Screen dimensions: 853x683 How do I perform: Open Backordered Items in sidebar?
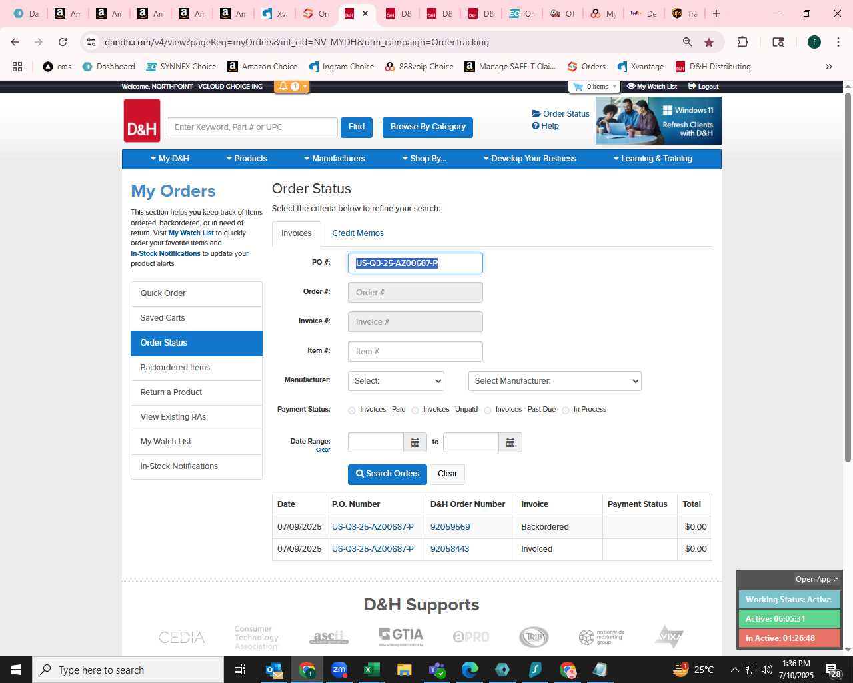coord(197,368)
